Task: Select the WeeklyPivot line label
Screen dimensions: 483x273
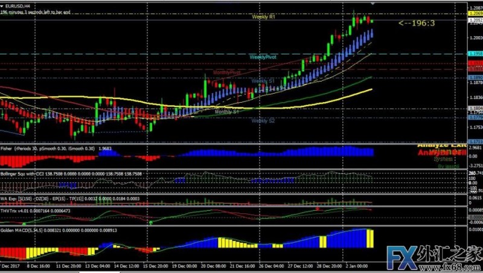Action: (263, 57)
